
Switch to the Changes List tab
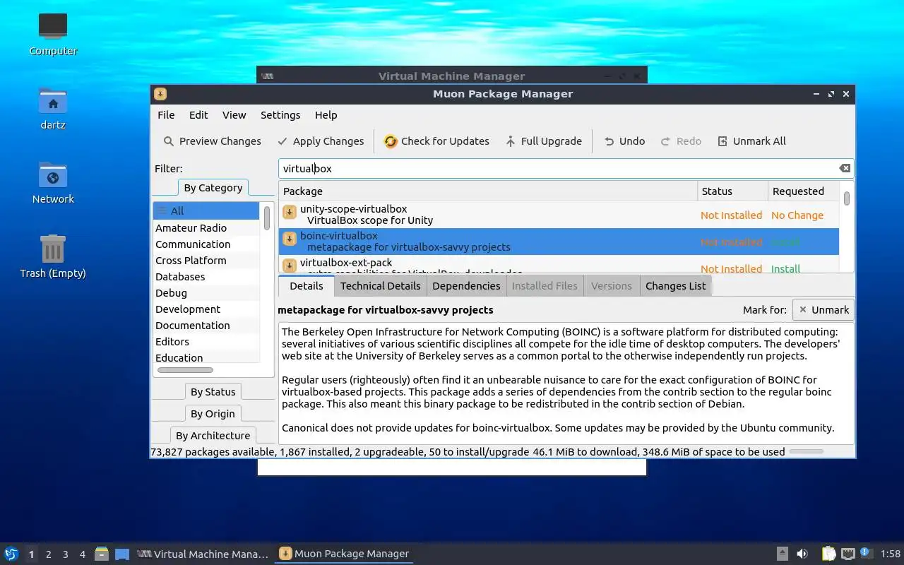tap(675, 286)
